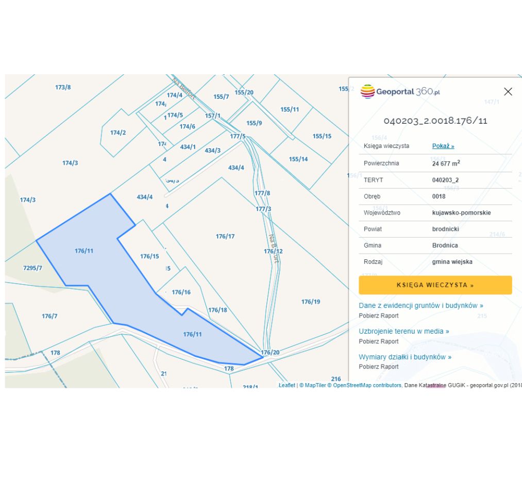Open Wymiary działki i budynków link
Screen dimensions: 522x495
pos(405,357)
